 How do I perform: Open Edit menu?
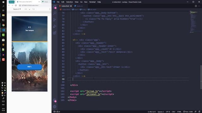[x=63, y=2]
